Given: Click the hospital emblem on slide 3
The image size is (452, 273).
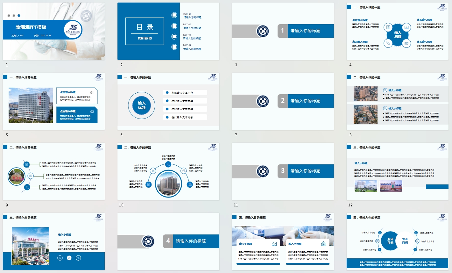Looking at the screenshot, I should [x=263, y=31].
